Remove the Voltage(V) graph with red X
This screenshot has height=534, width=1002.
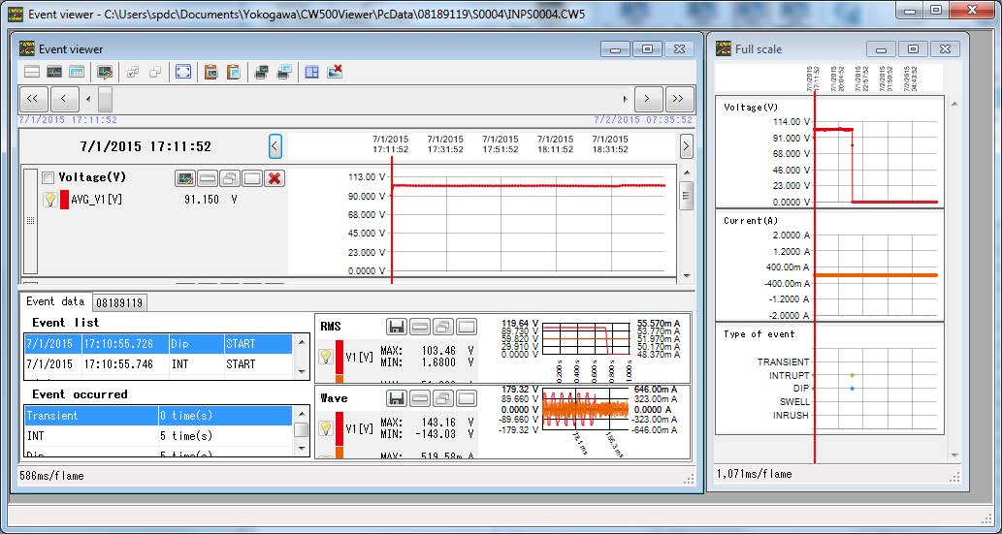pyautogui.click(x=275, y=177)
